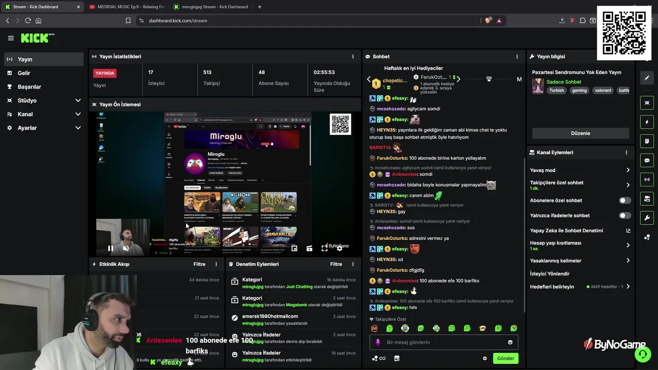Toggle Yalnızca ifadelerle sohbet switch
This screenshot has width=658, height=370.
click(625, 215)
